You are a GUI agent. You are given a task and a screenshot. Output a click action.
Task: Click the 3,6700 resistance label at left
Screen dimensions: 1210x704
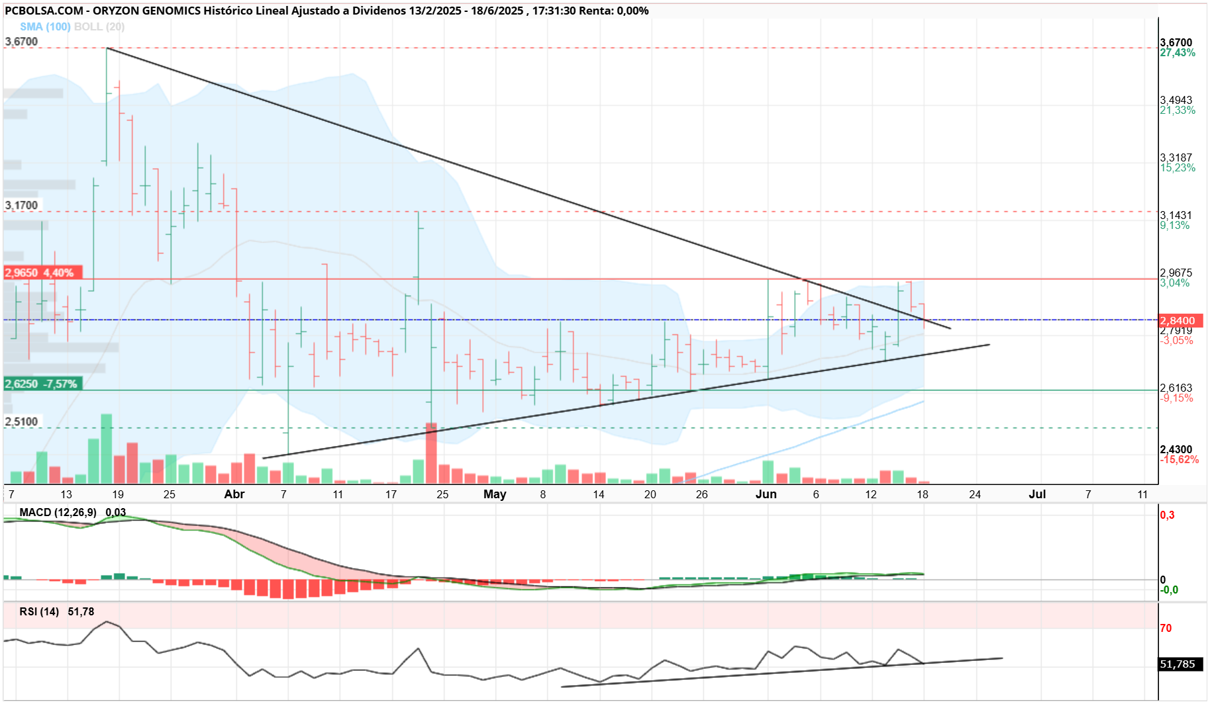click(21, 42)
